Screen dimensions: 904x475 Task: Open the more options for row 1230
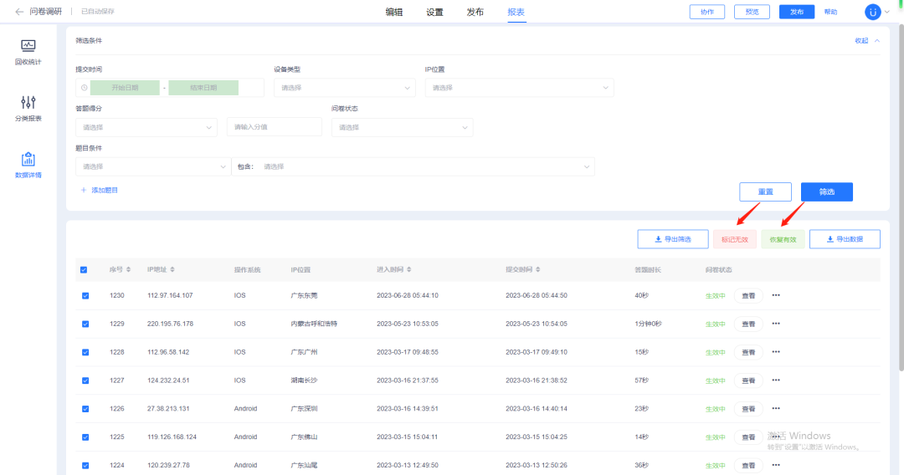776,295
